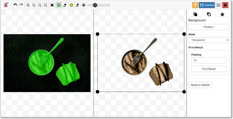
Task: Click the Fit to Result button
Action: 209,69
